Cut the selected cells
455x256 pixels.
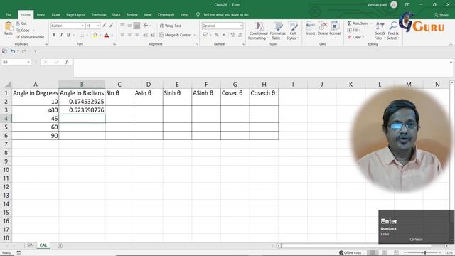pos(21,23)
